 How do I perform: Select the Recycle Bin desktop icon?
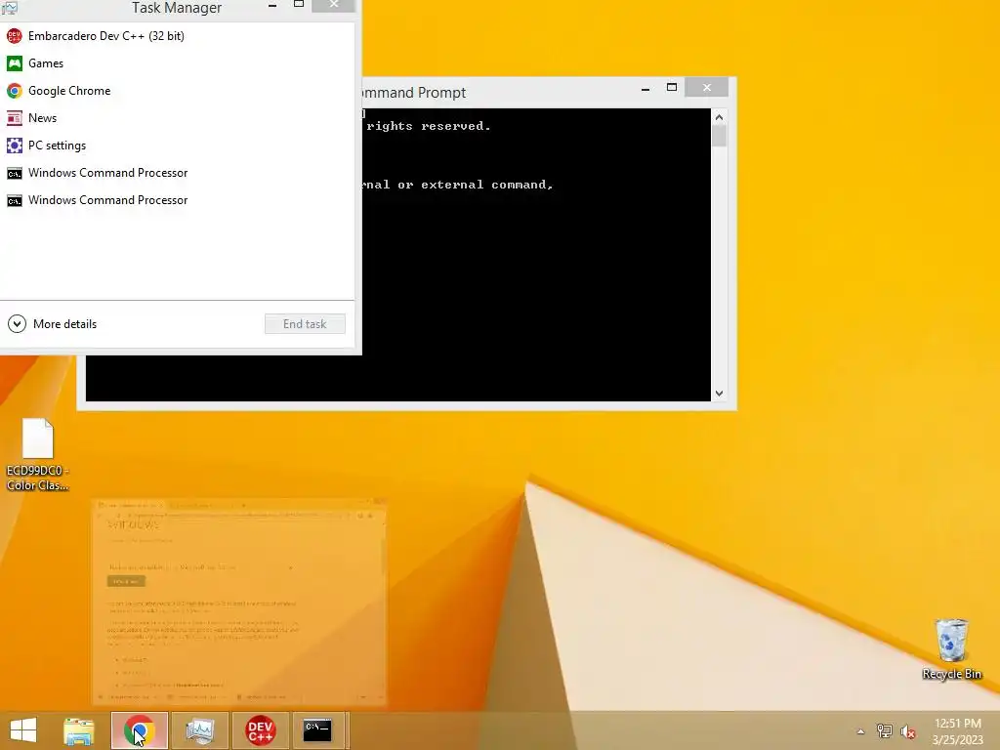951,648
